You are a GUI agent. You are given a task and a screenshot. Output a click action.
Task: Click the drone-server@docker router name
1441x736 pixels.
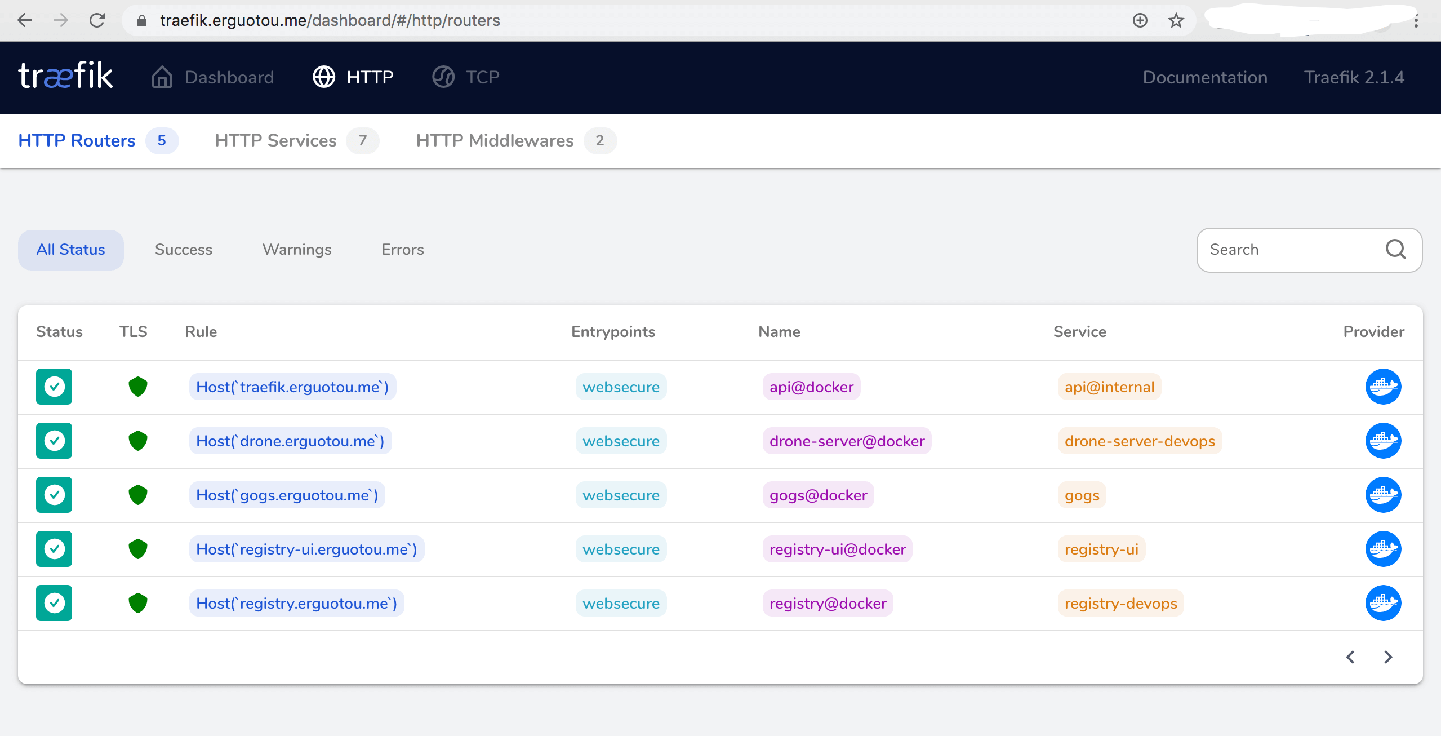(x=847, y=441)
